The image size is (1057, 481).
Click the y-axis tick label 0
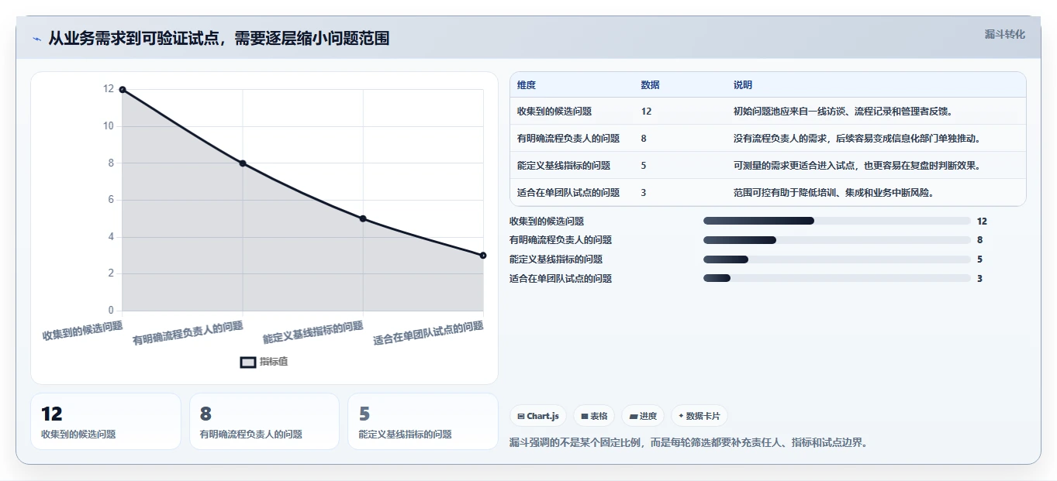111,311
